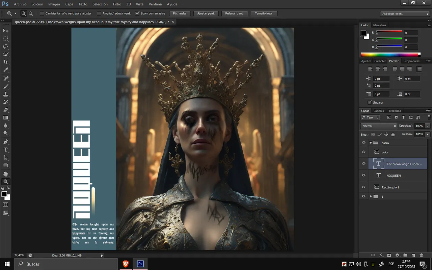Select the Move tool
Screen dimensions: 432x270
point(6,31)
